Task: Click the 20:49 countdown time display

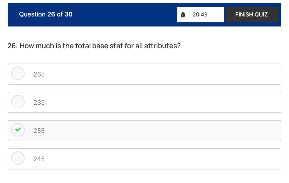Action: pyautogui.click(x=200, y=14)
